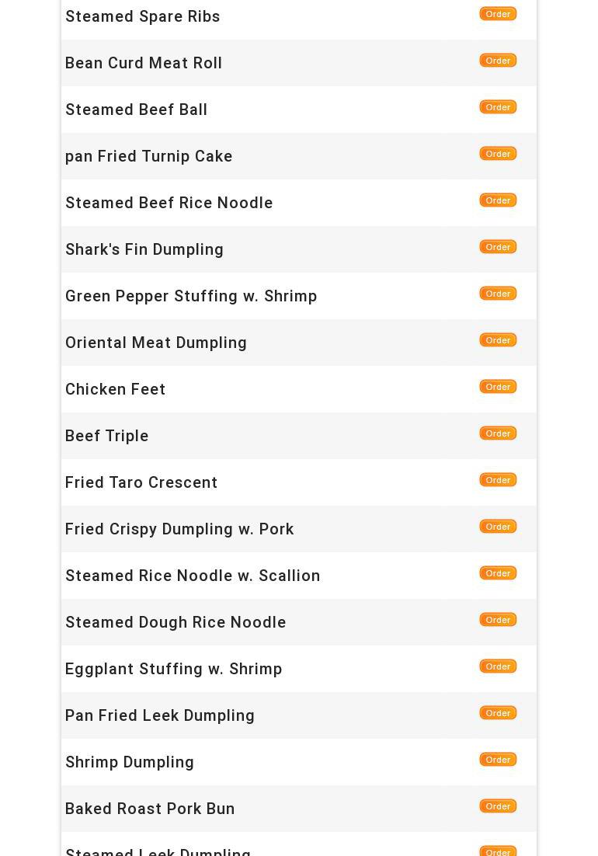This screenshot has height=856, width=598.
Task: Order Fried Crispy Dumpling w. Pork
Action: pos(498,527)
